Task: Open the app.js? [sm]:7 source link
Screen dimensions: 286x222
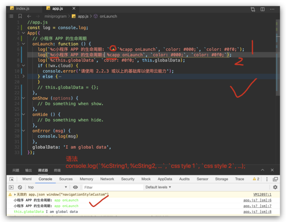Action: [258, 206]
